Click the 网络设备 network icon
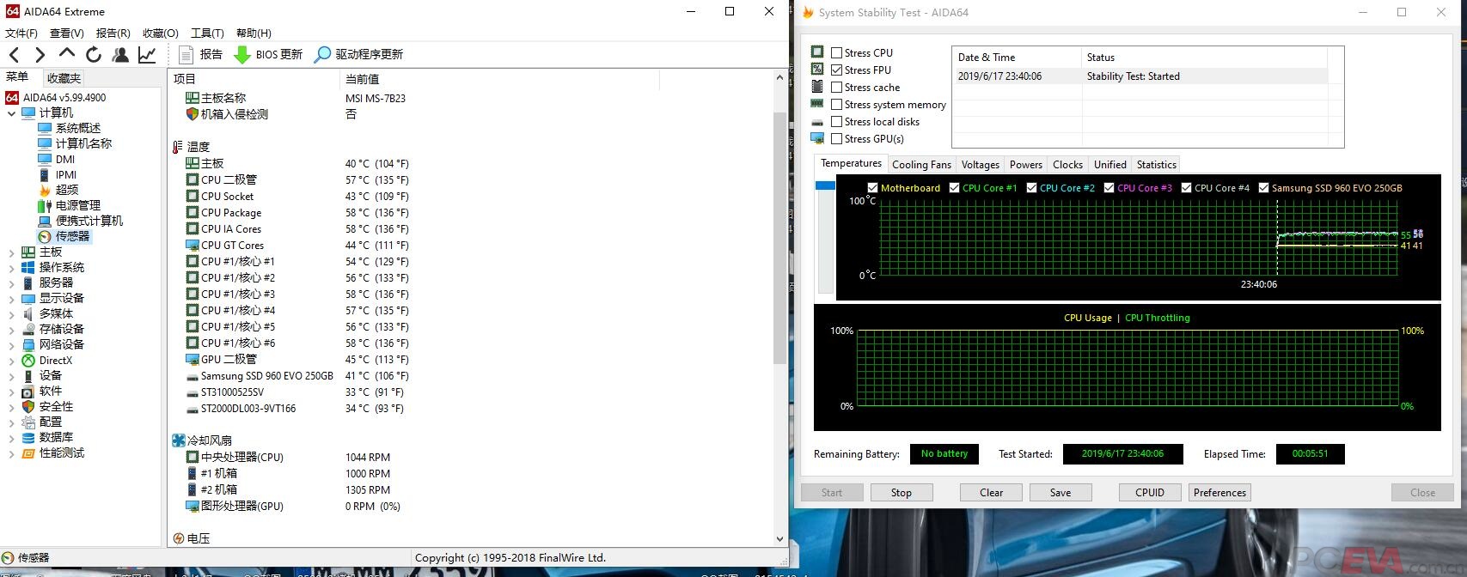Image resolution: width=1467 pixels, height=577 pixels. pyautogui.click(x=28, y=344)
